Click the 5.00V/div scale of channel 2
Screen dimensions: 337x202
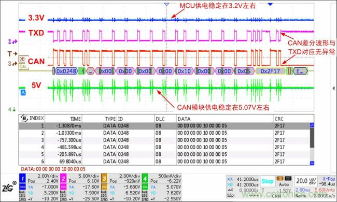89,176
